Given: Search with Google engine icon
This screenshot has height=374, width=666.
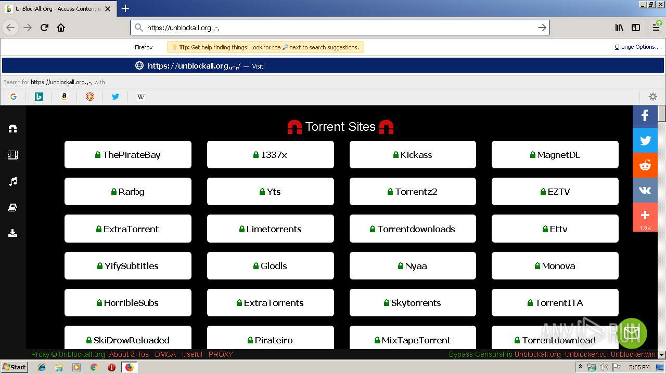Looking at the screenshot, I should coord(14,97).
